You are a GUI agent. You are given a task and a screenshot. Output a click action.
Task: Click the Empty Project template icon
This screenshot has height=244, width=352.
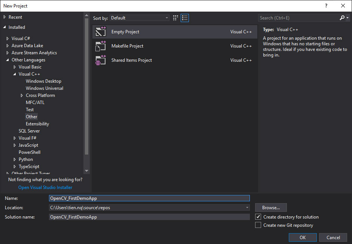(101, 32)
